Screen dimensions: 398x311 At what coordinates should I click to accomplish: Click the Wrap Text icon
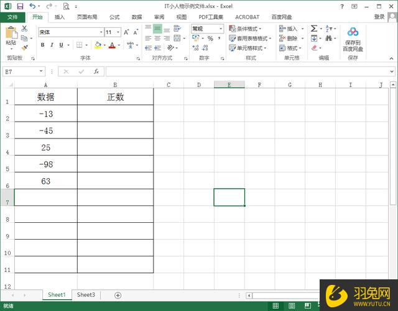177,29
